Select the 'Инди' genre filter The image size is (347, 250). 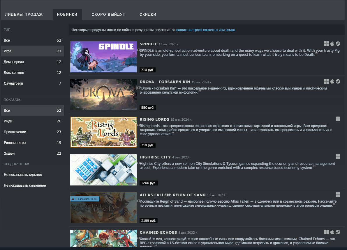tap(8, 121)
